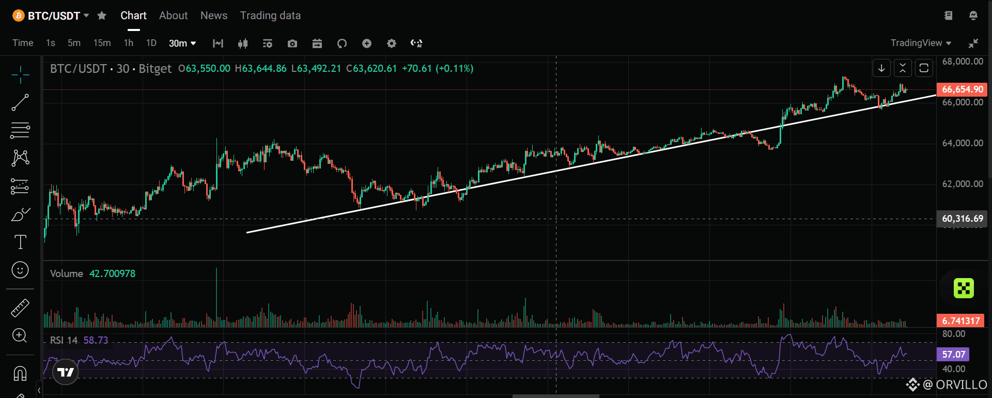Screen dimensions: 992x398
Task: Click the crosshair price label 60,316.69
Action: tap(962, 219)
